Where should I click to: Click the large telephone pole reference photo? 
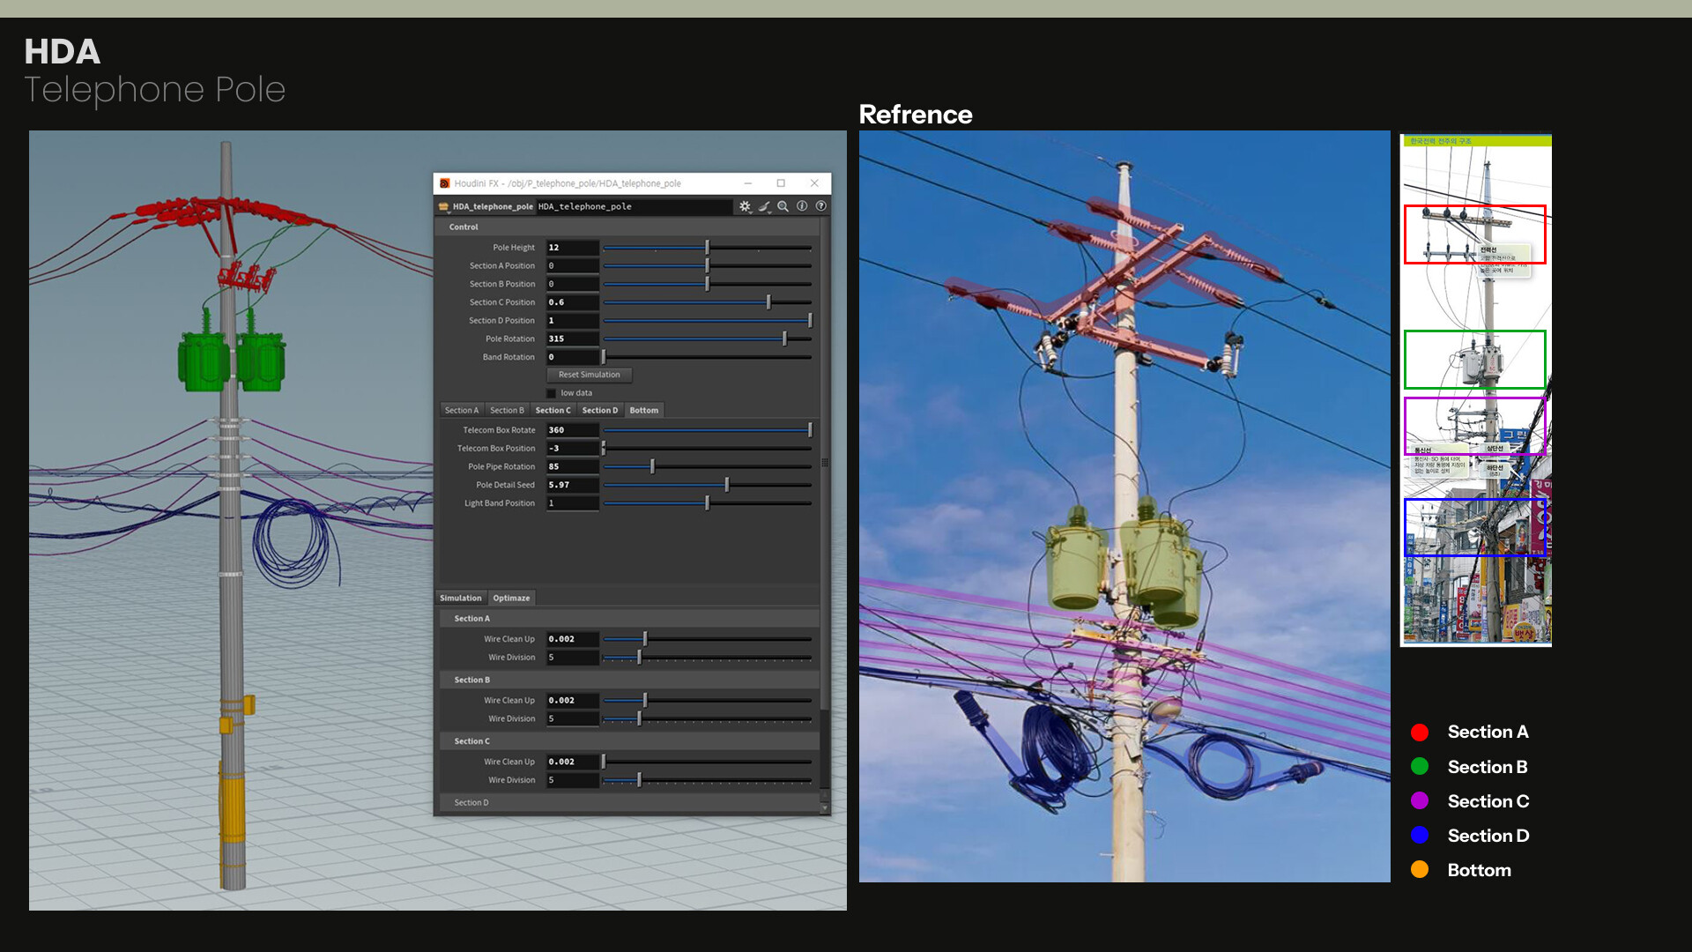pyautogui.click(x=1124, y=506)
